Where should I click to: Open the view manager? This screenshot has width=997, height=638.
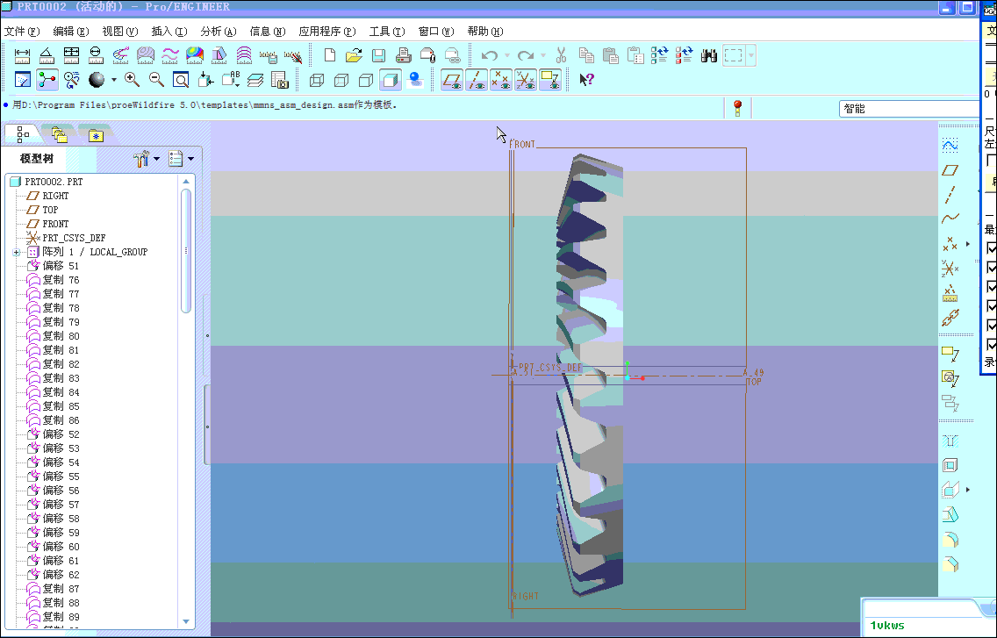[280, 80]
